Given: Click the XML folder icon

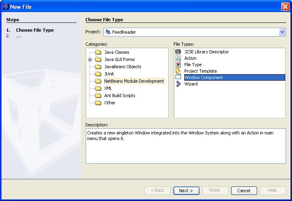Looking at the screenshot, I should tap(98, 88).
